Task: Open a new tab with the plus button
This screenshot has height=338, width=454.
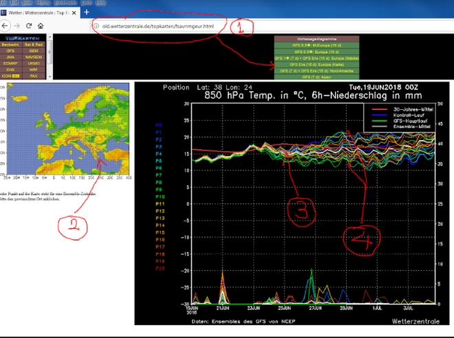Action: click(86, 12)
